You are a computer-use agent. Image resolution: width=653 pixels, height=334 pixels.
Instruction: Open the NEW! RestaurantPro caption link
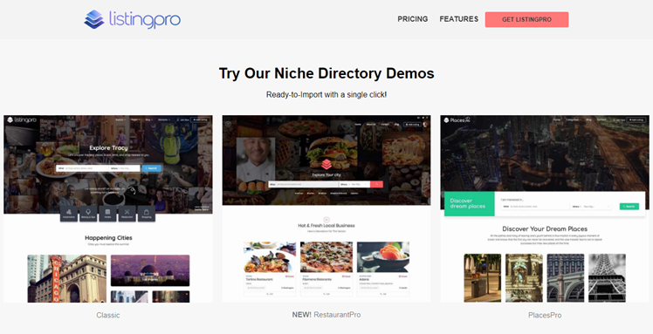pos(326,315)
